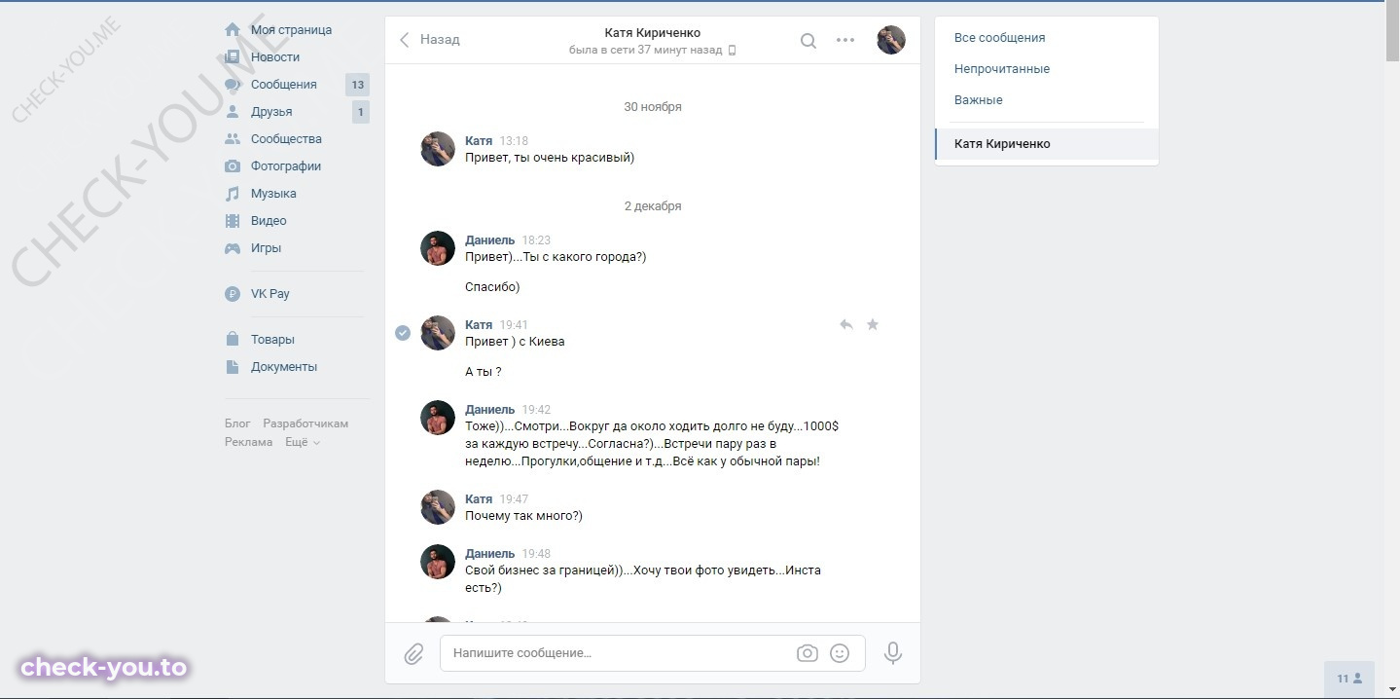
Task: Click the ruble icon beside VK Pay
Action: click(x=233, y=294)
